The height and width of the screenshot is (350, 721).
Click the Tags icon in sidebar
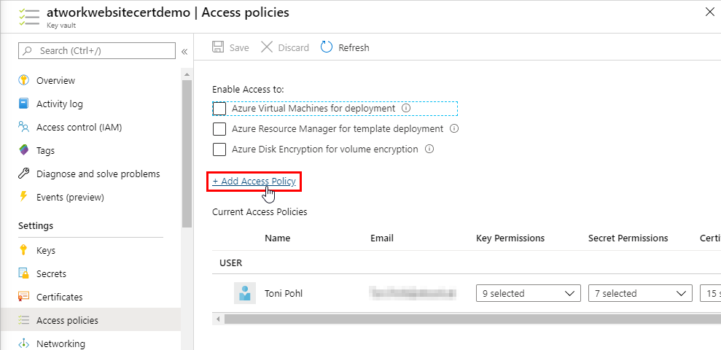[x=23, y=150]
